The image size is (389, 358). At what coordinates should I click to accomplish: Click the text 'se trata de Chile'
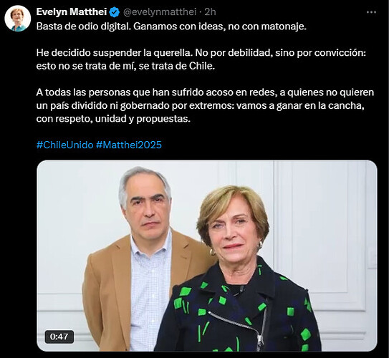[177, 66]
